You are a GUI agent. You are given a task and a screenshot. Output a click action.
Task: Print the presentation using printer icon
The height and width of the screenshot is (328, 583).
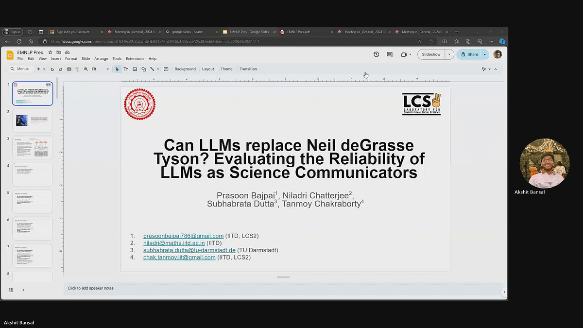[69, 69]
